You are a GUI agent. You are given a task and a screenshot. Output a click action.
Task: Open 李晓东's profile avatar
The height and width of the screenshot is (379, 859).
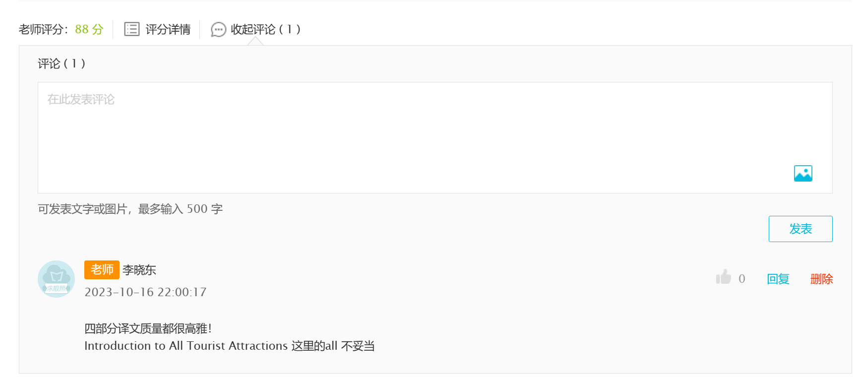(57, 279)
